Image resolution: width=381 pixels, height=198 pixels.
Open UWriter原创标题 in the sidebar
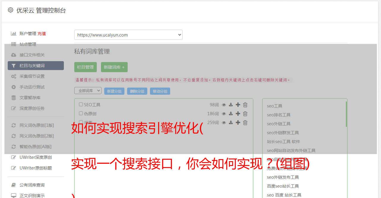[36, 168]
